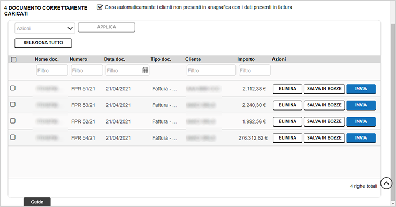
Task: Focus the Cliente filter field
Action: (211, 71)
